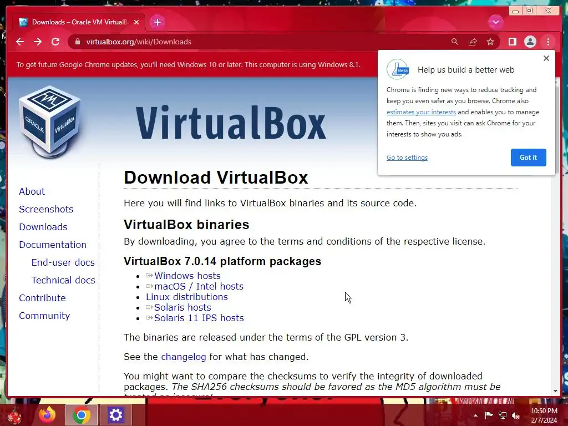Viewport: 568px width, 426px height.
Task: Open the network tray icon
Action: (503, 415)
